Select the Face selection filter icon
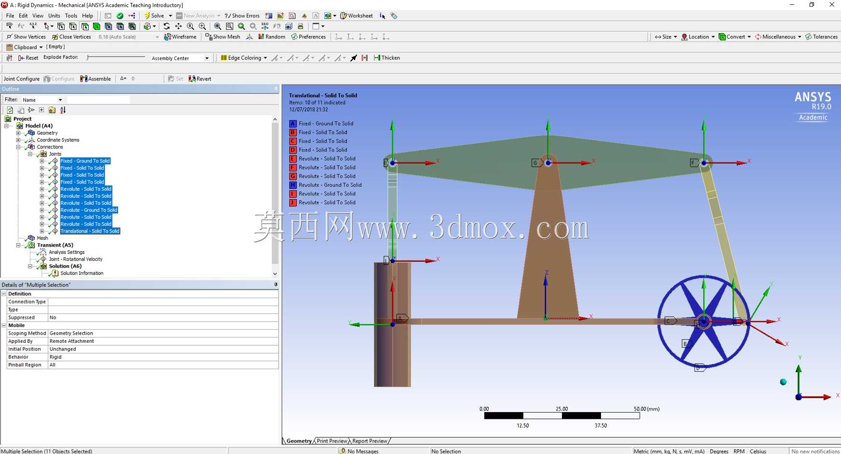Screen dimensions: 841x454 coord(85,26)
